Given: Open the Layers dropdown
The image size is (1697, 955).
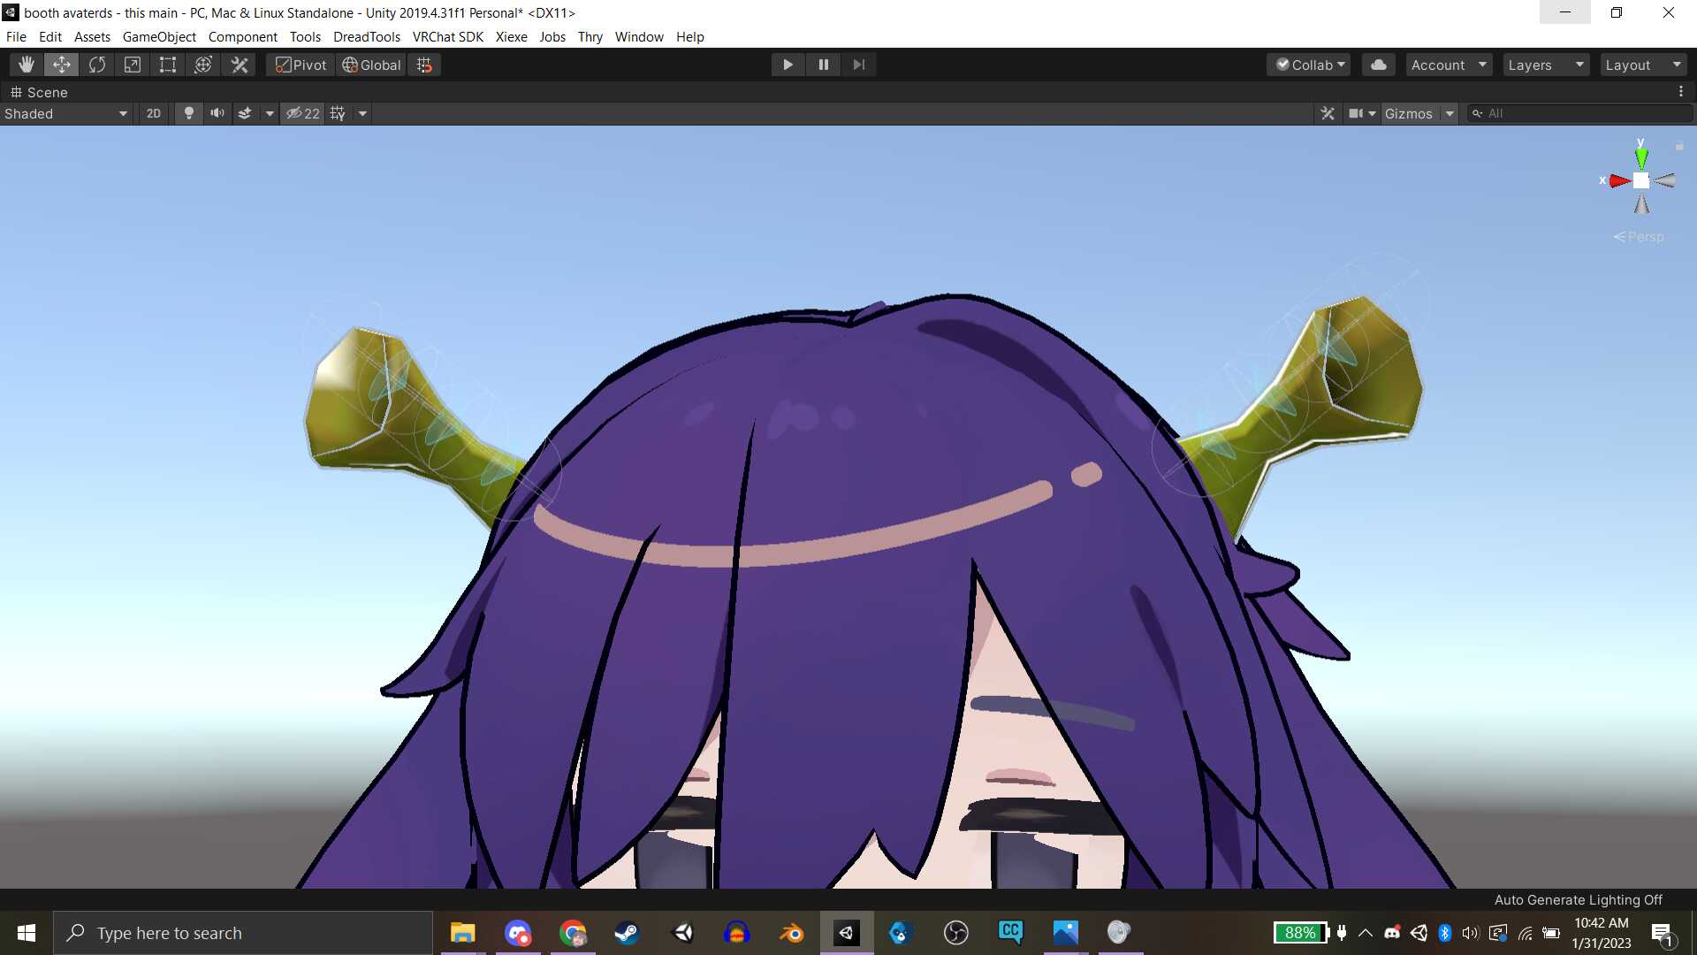Looking at the screenshot, I should [x=1545, y=65].
